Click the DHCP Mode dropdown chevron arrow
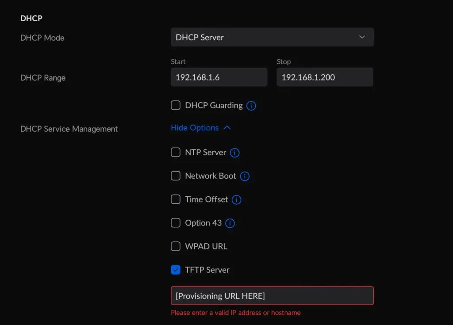Screen dimensions: 453x325 [x=362, y=37]
